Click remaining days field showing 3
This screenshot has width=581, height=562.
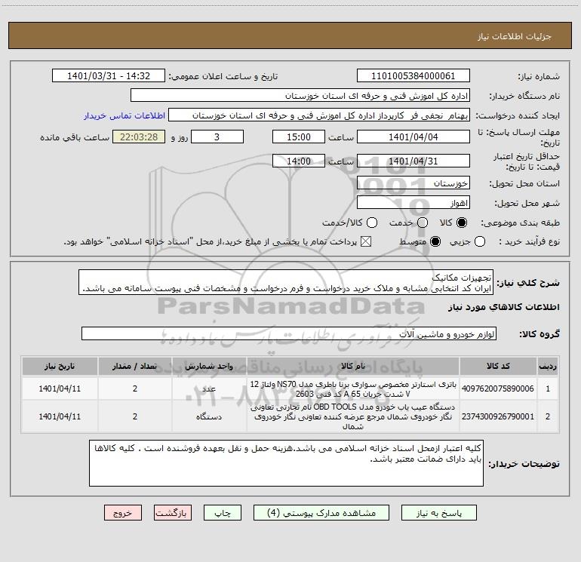coord(217,137)
